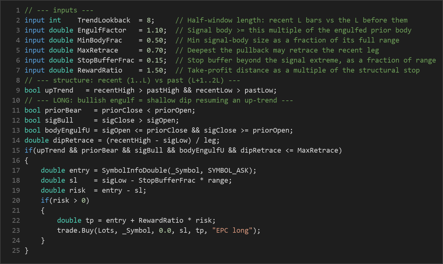Click the sigBull variable on line 12
Screen dimensions: 443x264
click(59, 120)
